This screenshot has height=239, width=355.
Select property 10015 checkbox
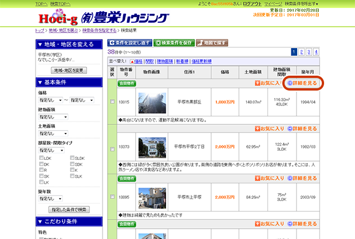[x=112, y=101]
